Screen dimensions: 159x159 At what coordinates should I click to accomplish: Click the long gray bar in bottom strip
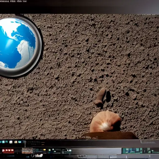96,151
